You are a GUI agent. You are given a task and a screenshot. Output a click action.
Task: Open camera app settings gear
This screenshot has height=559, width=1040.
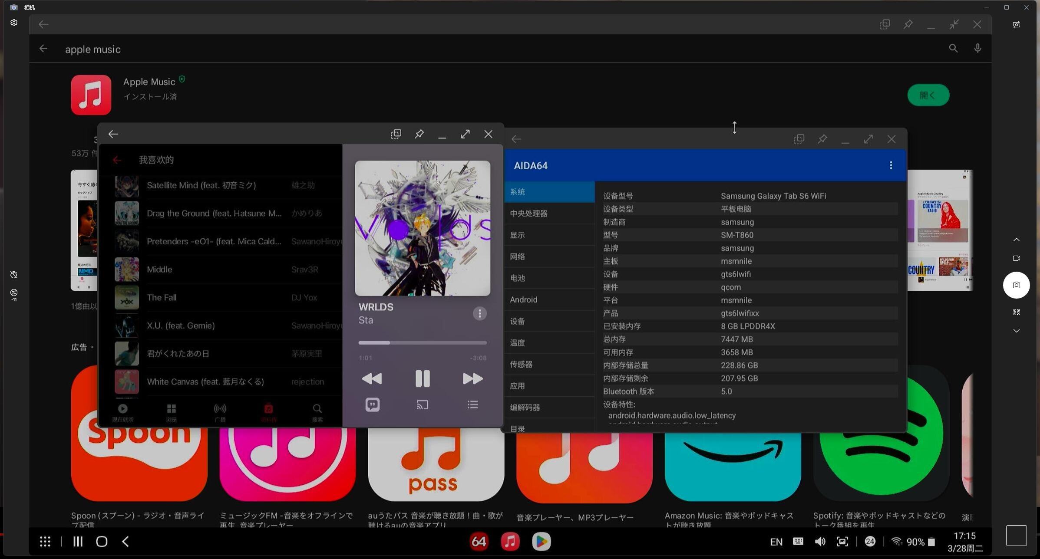pos(14,23)
